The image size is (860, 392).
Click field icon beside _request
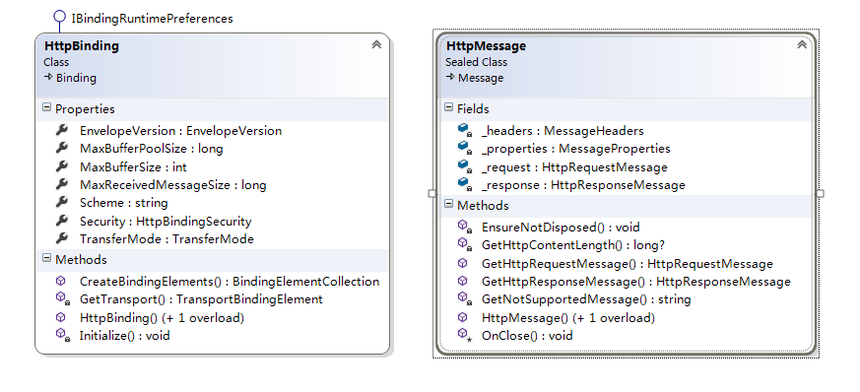tap(465, 166)
